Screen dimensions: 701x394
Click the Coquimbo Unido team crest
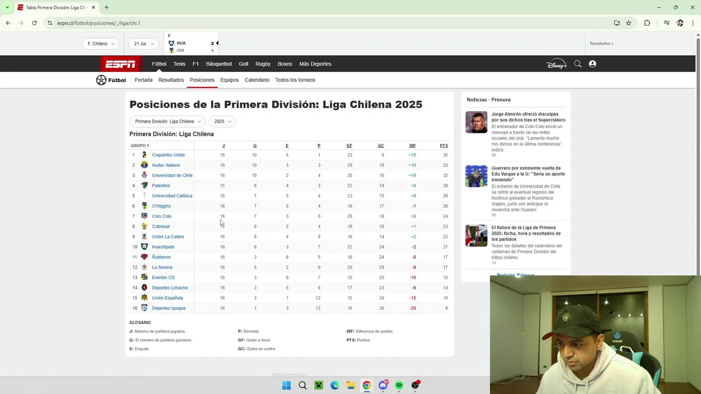(145, 155)
